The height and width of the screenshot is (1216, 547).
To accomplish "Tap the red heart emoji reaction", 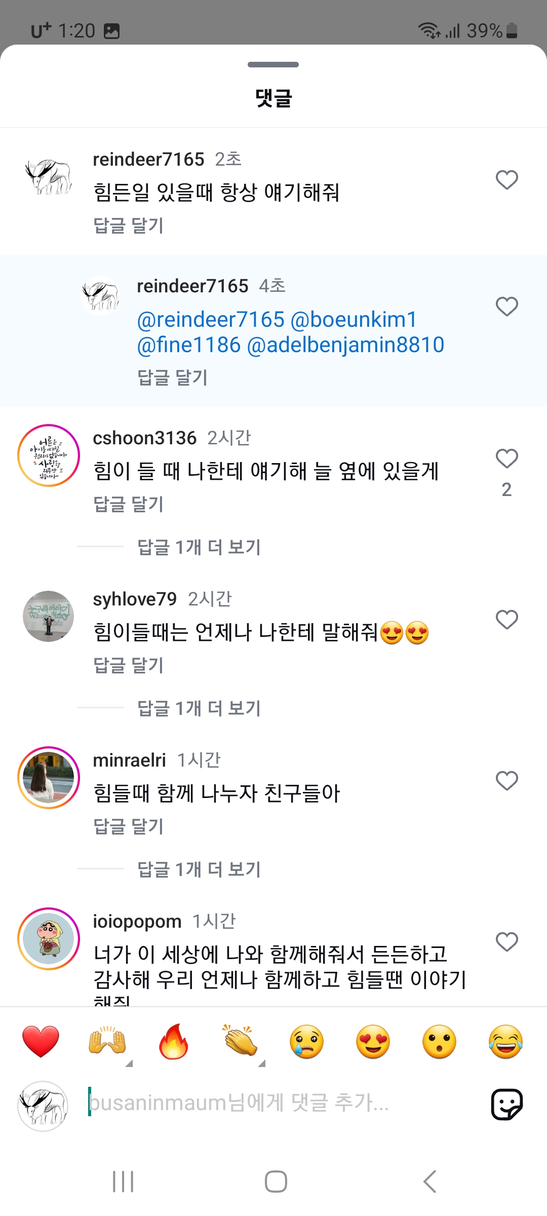I will [x=41, y=1042].
